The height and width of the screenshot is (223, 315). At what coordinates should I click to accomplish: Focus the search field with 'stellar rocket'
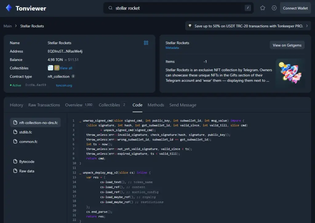(x=178, y=8)
